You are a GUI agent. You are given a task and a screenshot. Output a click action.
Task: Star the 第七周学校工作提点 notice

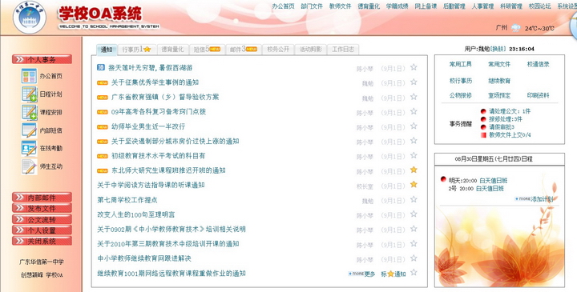click(414, 199)
